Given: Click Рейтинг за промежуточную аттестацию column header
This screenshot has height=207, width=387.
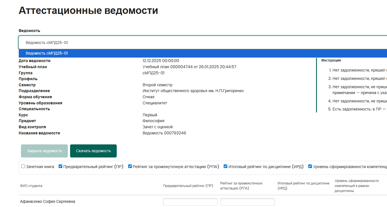Looking at the screenshot, I should click(x=241, y=186).
